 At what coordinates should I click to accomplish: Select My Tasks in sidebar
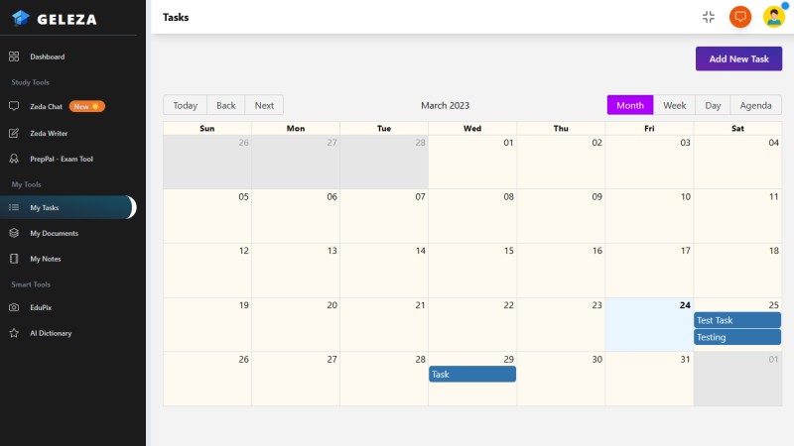point(68,207)
